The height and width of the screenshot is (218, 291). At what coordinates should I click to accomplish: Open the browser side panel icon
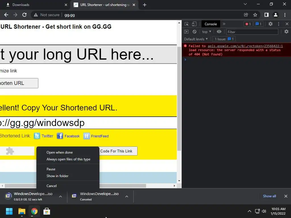pos(267,15)
